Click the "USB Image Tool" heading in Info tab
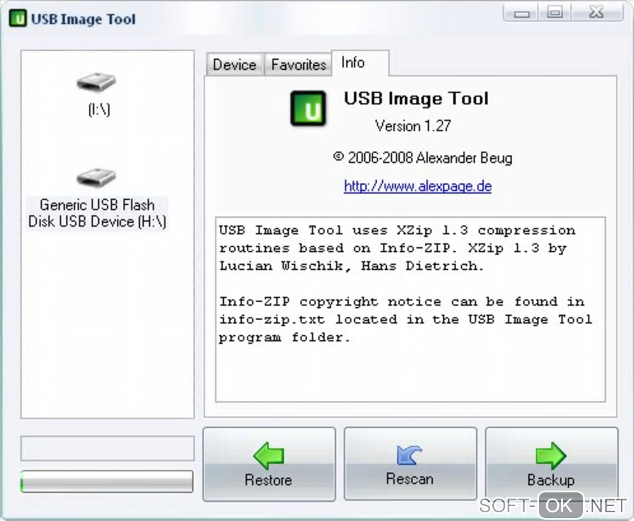This screenshot has height=521, width=634. click(x=416, y=98)
